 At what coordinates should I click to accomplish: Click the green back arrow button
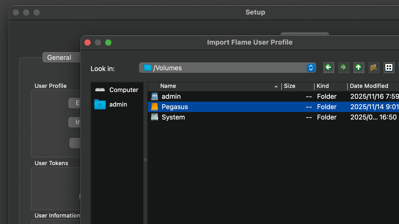pos(329,68)
